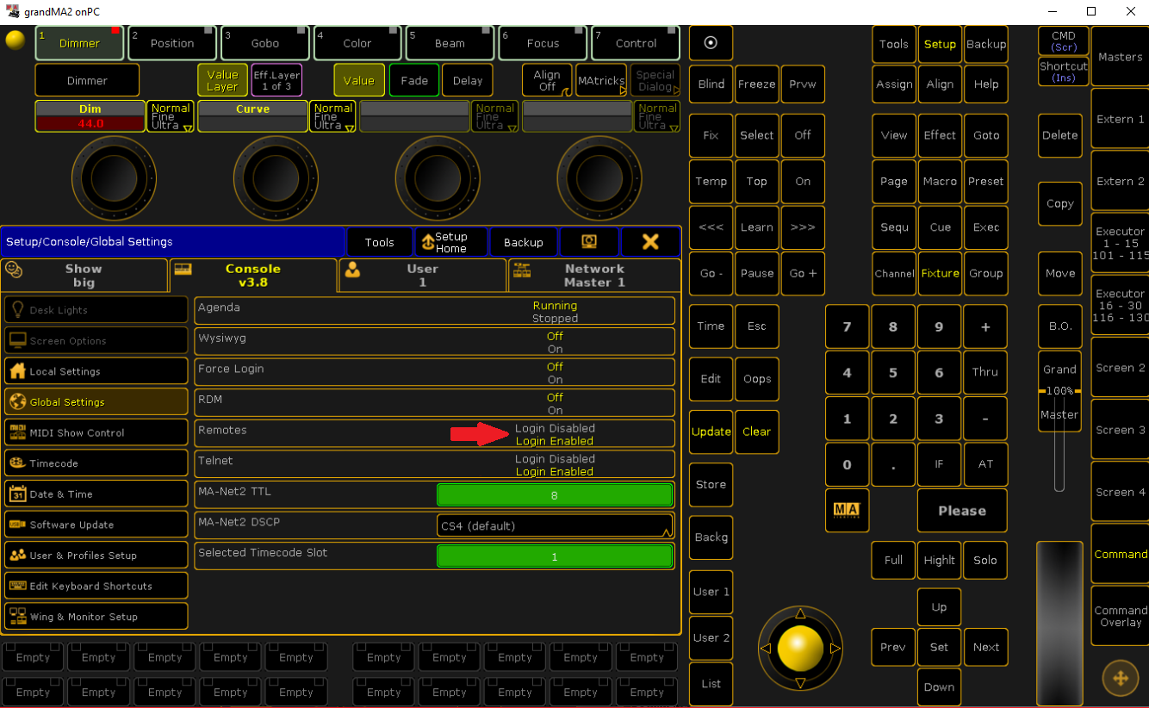Screen dimensions: 1149x708
Task: Click the yellow ball icon at top-left
Action: tap(15, 40)
